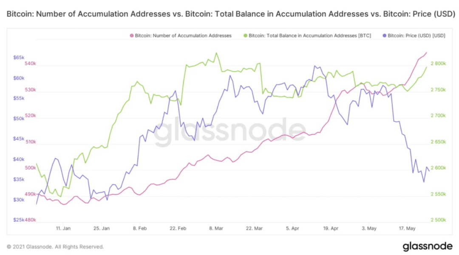Click the 2 800k balance axis label
This screenshot has height=255, width=459.
(438, 63)
